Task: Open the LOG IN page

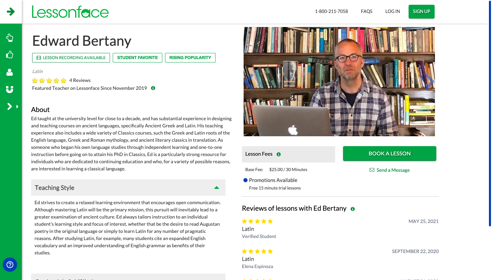Action: 393,11
